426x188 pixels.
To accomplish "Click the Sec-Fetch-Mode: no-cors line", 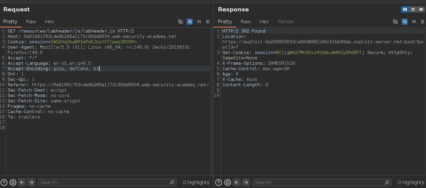I will point(38,95).
